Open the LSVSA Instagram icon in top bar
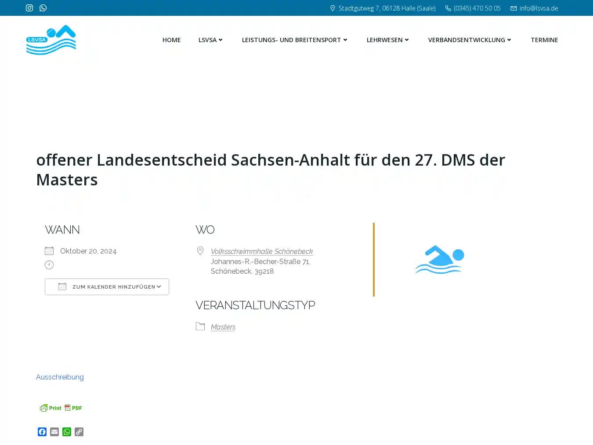Screen dimensions: 593x445 point(29,7)
